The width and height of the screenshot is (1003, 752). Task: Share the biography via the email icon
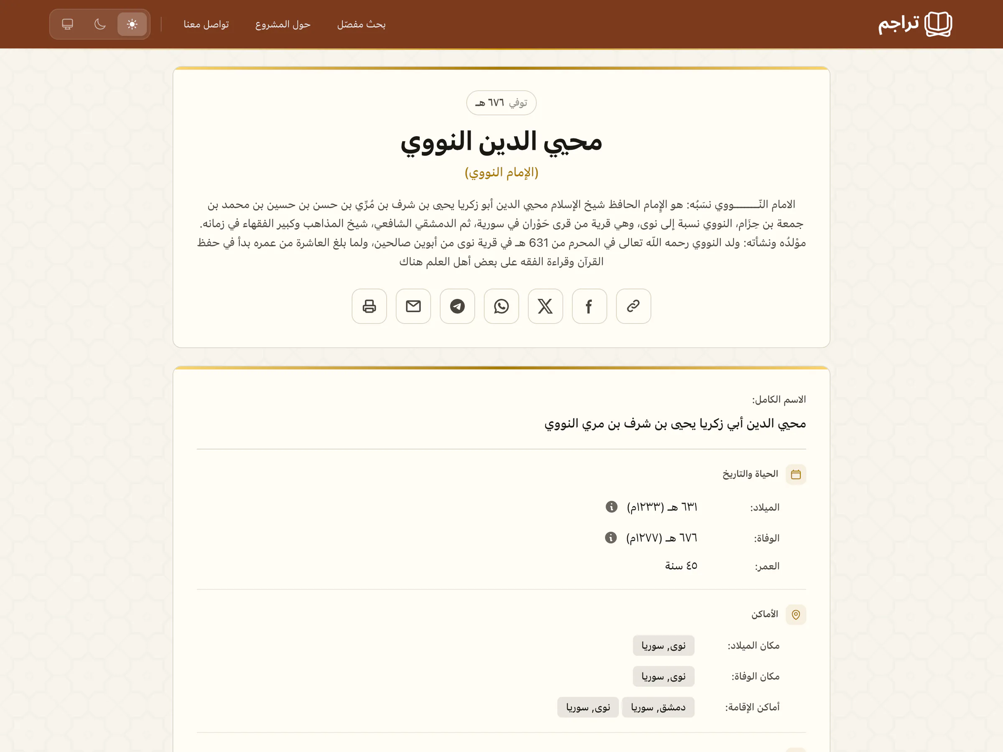pos(413,306)
